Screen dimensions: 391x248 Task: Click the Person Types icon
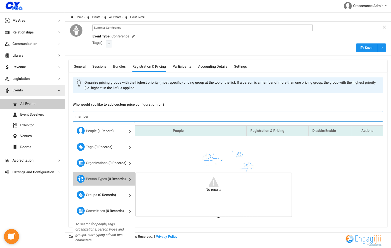pyautogui.click(x=80, y=179)
